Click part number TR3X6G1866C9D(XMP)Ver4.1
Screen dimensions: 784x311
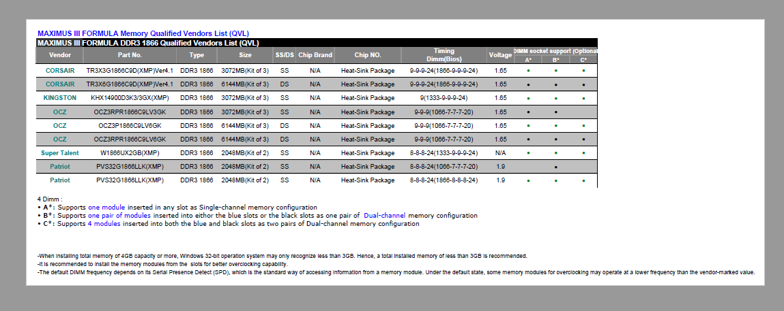tap(130, 84)
